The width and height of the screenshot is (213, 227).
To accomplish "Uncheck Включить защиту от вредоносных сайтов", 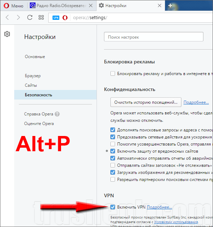I will coord(113,151).
